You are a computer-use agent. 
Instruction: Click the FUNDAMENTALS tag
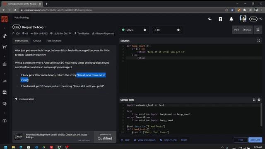pyautogui.click(x=26, y=99)
